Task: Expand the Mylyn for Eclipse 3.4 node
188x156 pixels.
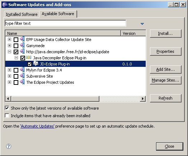Action: pyautogui.click(x=9, y=70)
